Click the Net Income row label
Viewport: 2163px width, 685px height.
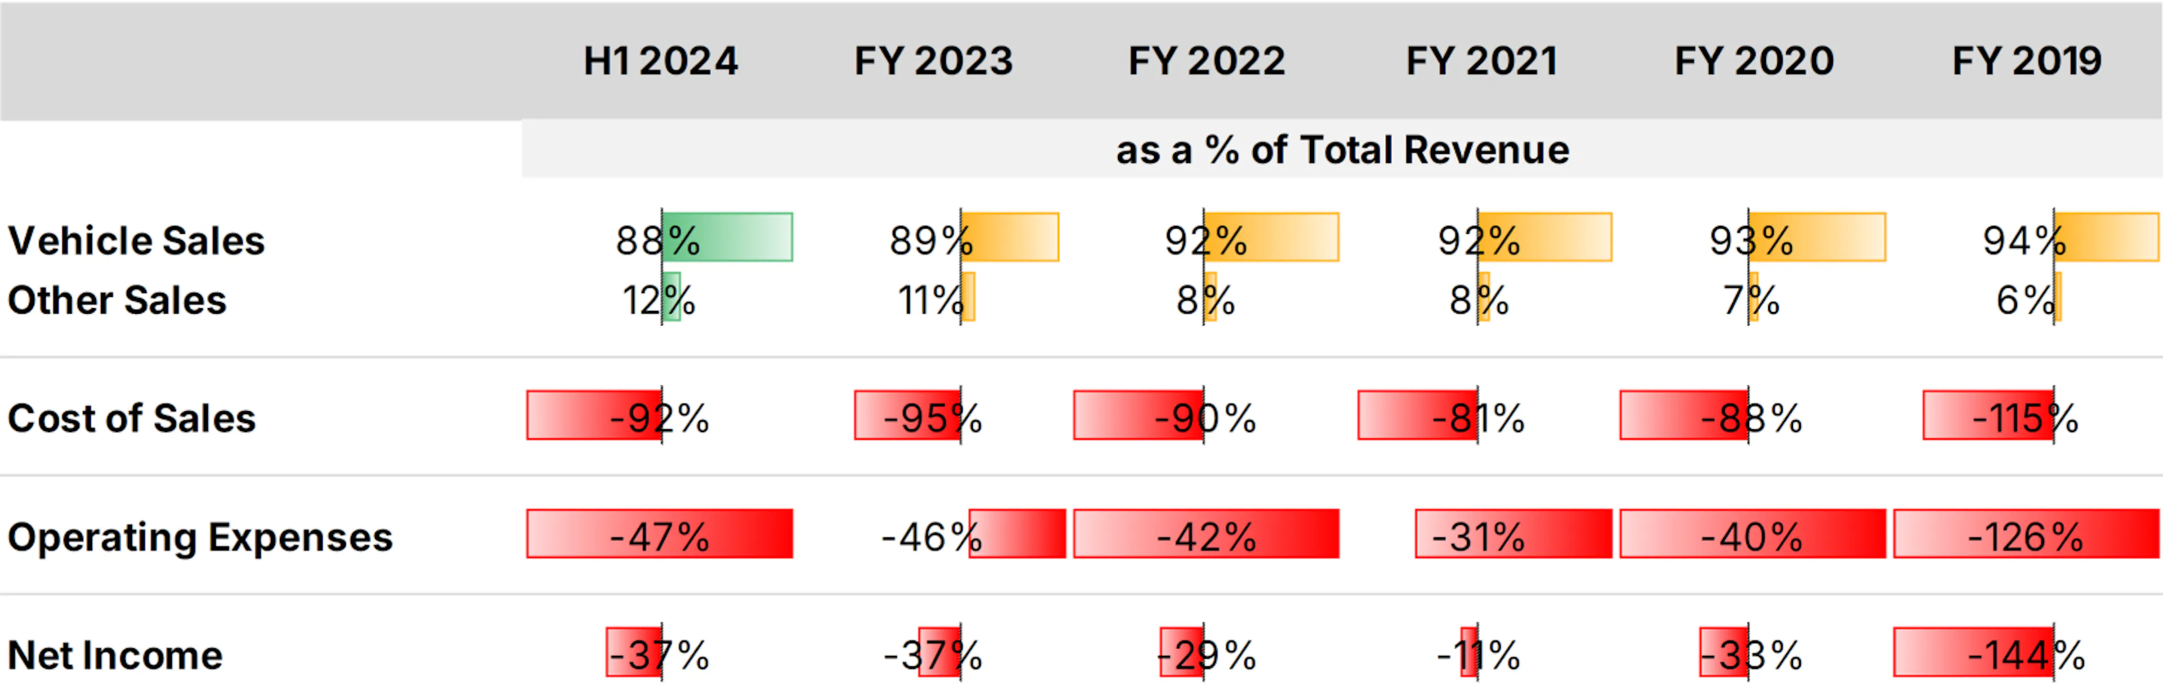(115, 656)
